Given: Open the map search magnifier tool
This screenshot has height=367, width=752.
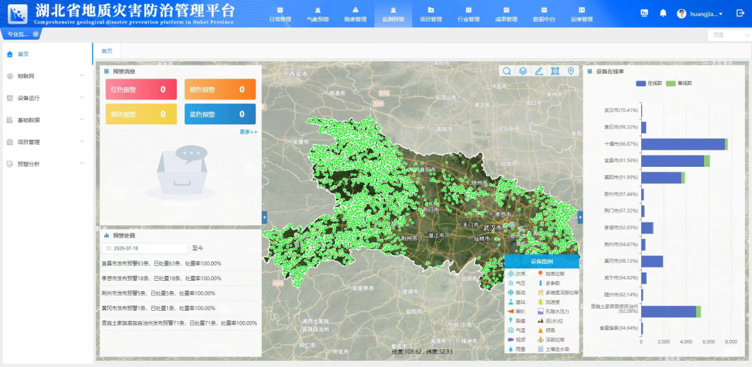Looking at the screenshot, I should [x=506, y=72].
